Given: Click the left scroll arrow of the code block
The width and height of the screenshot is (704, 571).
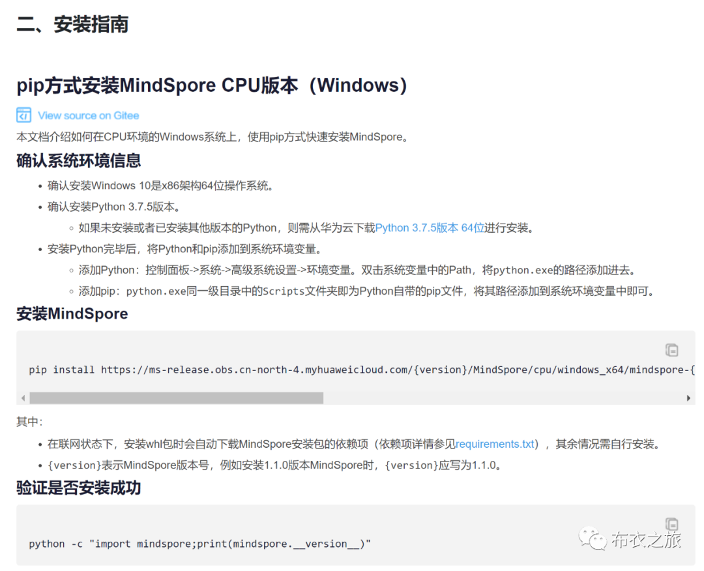Looking at the screenshot, I should [x=23, y=398].
